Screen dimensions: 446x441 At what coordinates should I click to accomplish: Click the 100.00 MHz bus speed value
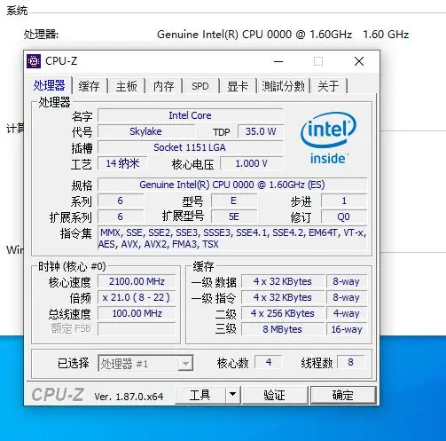(137, 313)
